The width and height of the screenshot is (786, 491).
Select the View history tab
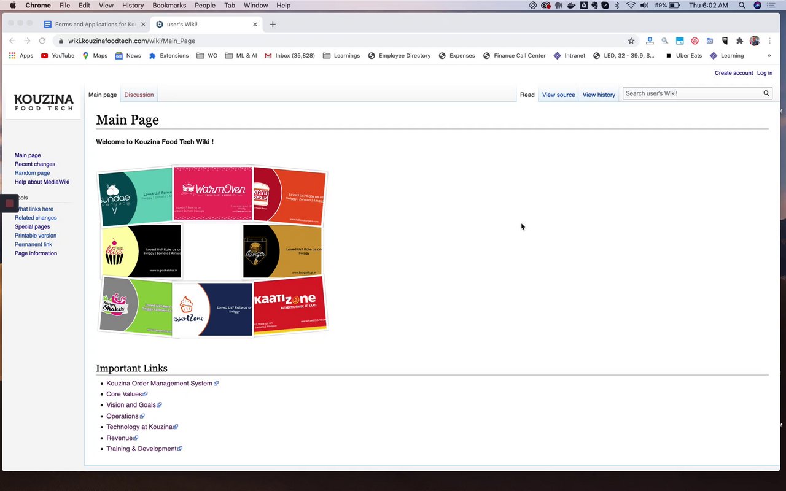point(599,95)
